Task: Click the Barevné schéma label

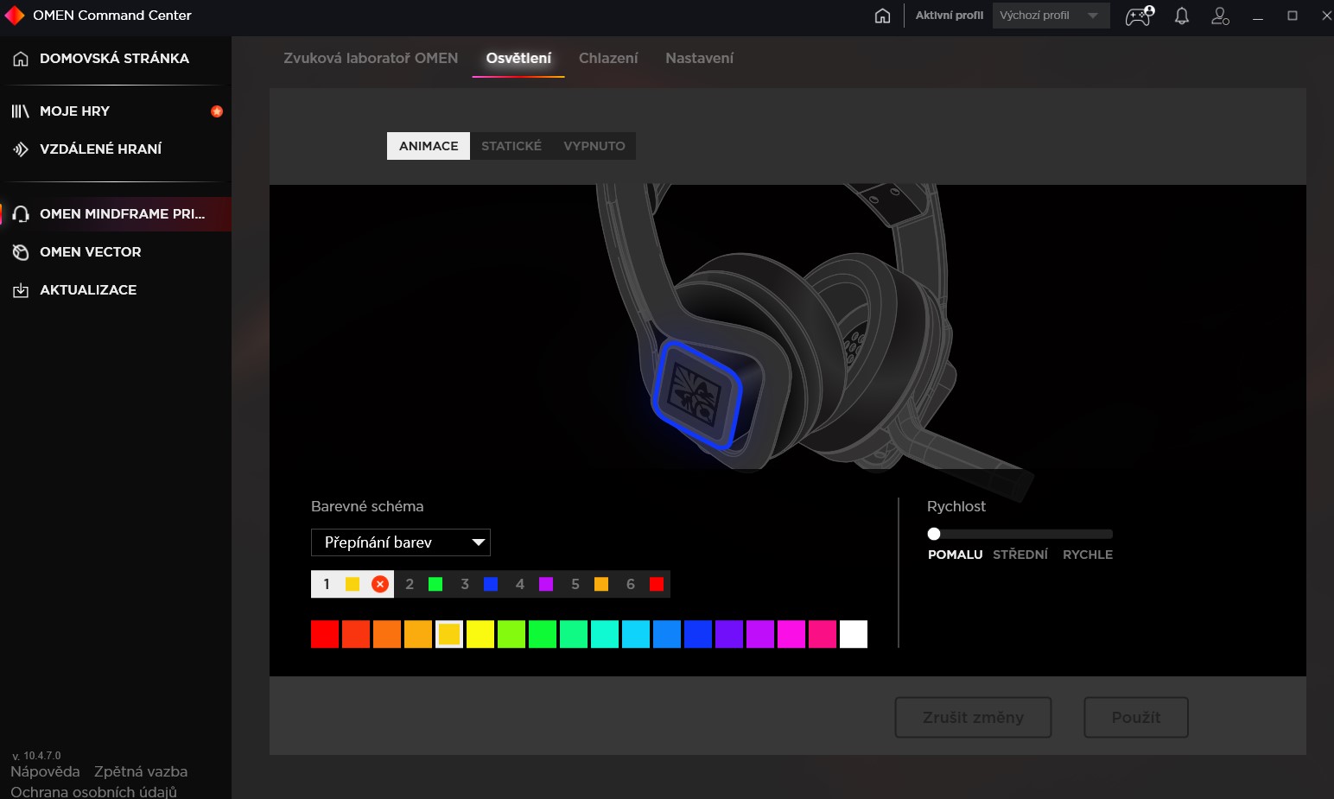Action: (367, 506)
